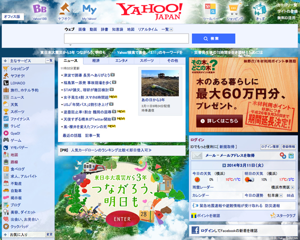Click 詳しくはこちら on wood ad

click(219, 121)
